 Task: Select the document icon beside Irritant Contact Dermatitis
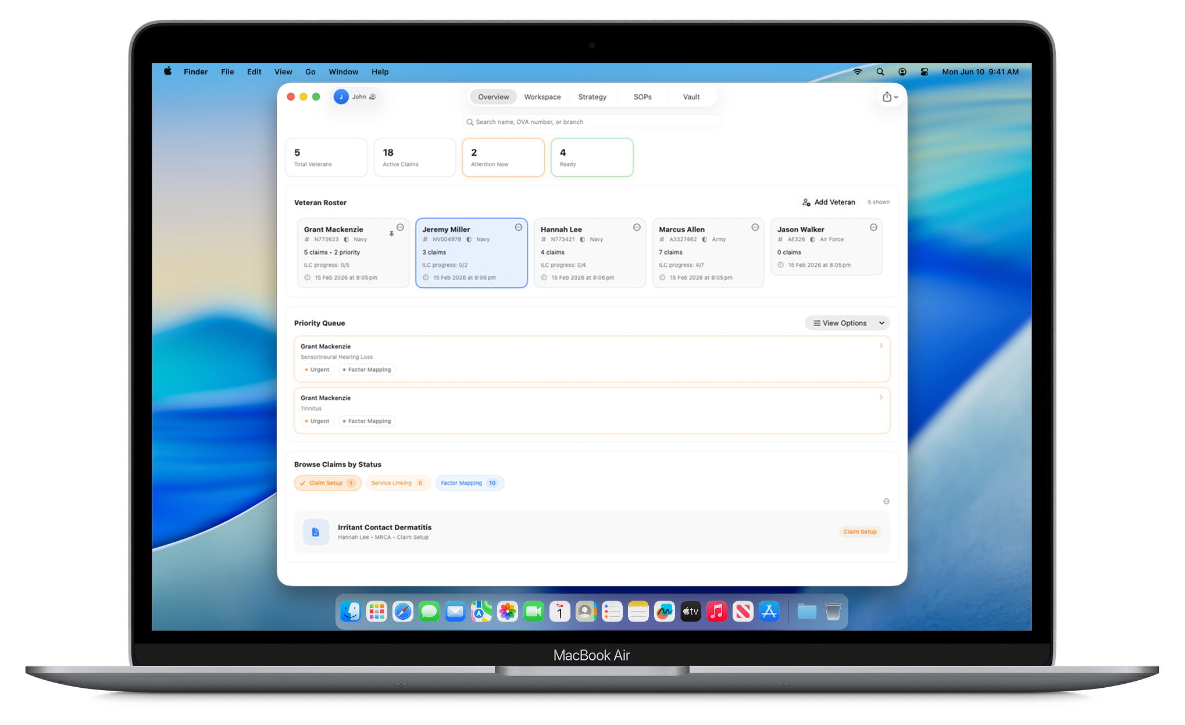point(316,531)
